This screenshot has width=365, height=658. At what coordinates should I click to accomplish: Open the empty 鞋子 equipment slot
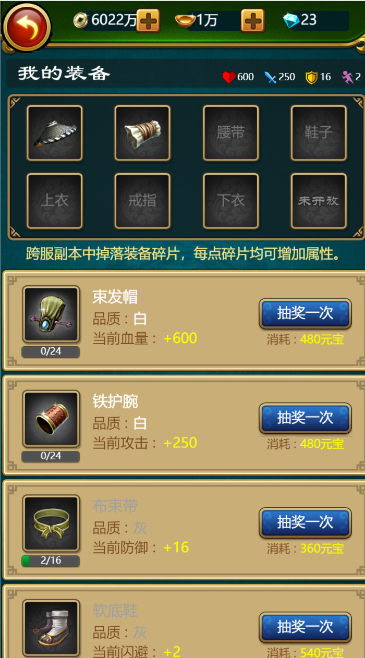click(319, 133)
